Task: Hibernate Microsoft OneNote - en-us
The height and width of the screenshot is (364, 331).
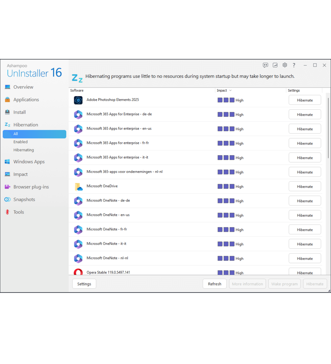Action: point(305,215)
